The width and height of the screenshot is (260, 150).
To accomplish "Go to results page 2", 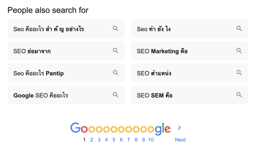I will (92, 140).
